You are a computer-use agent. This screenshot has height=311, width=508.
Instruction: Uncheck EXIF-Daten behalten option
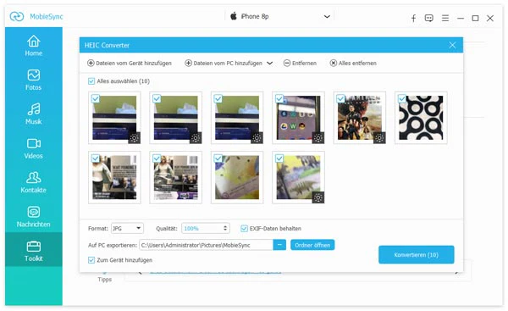pyautogui.click(x=244, y=228)
